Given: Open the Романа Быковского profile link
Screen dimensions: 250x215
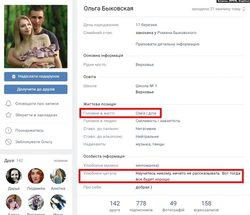Looking at the screenshot, I should click(x=177, y=33).
